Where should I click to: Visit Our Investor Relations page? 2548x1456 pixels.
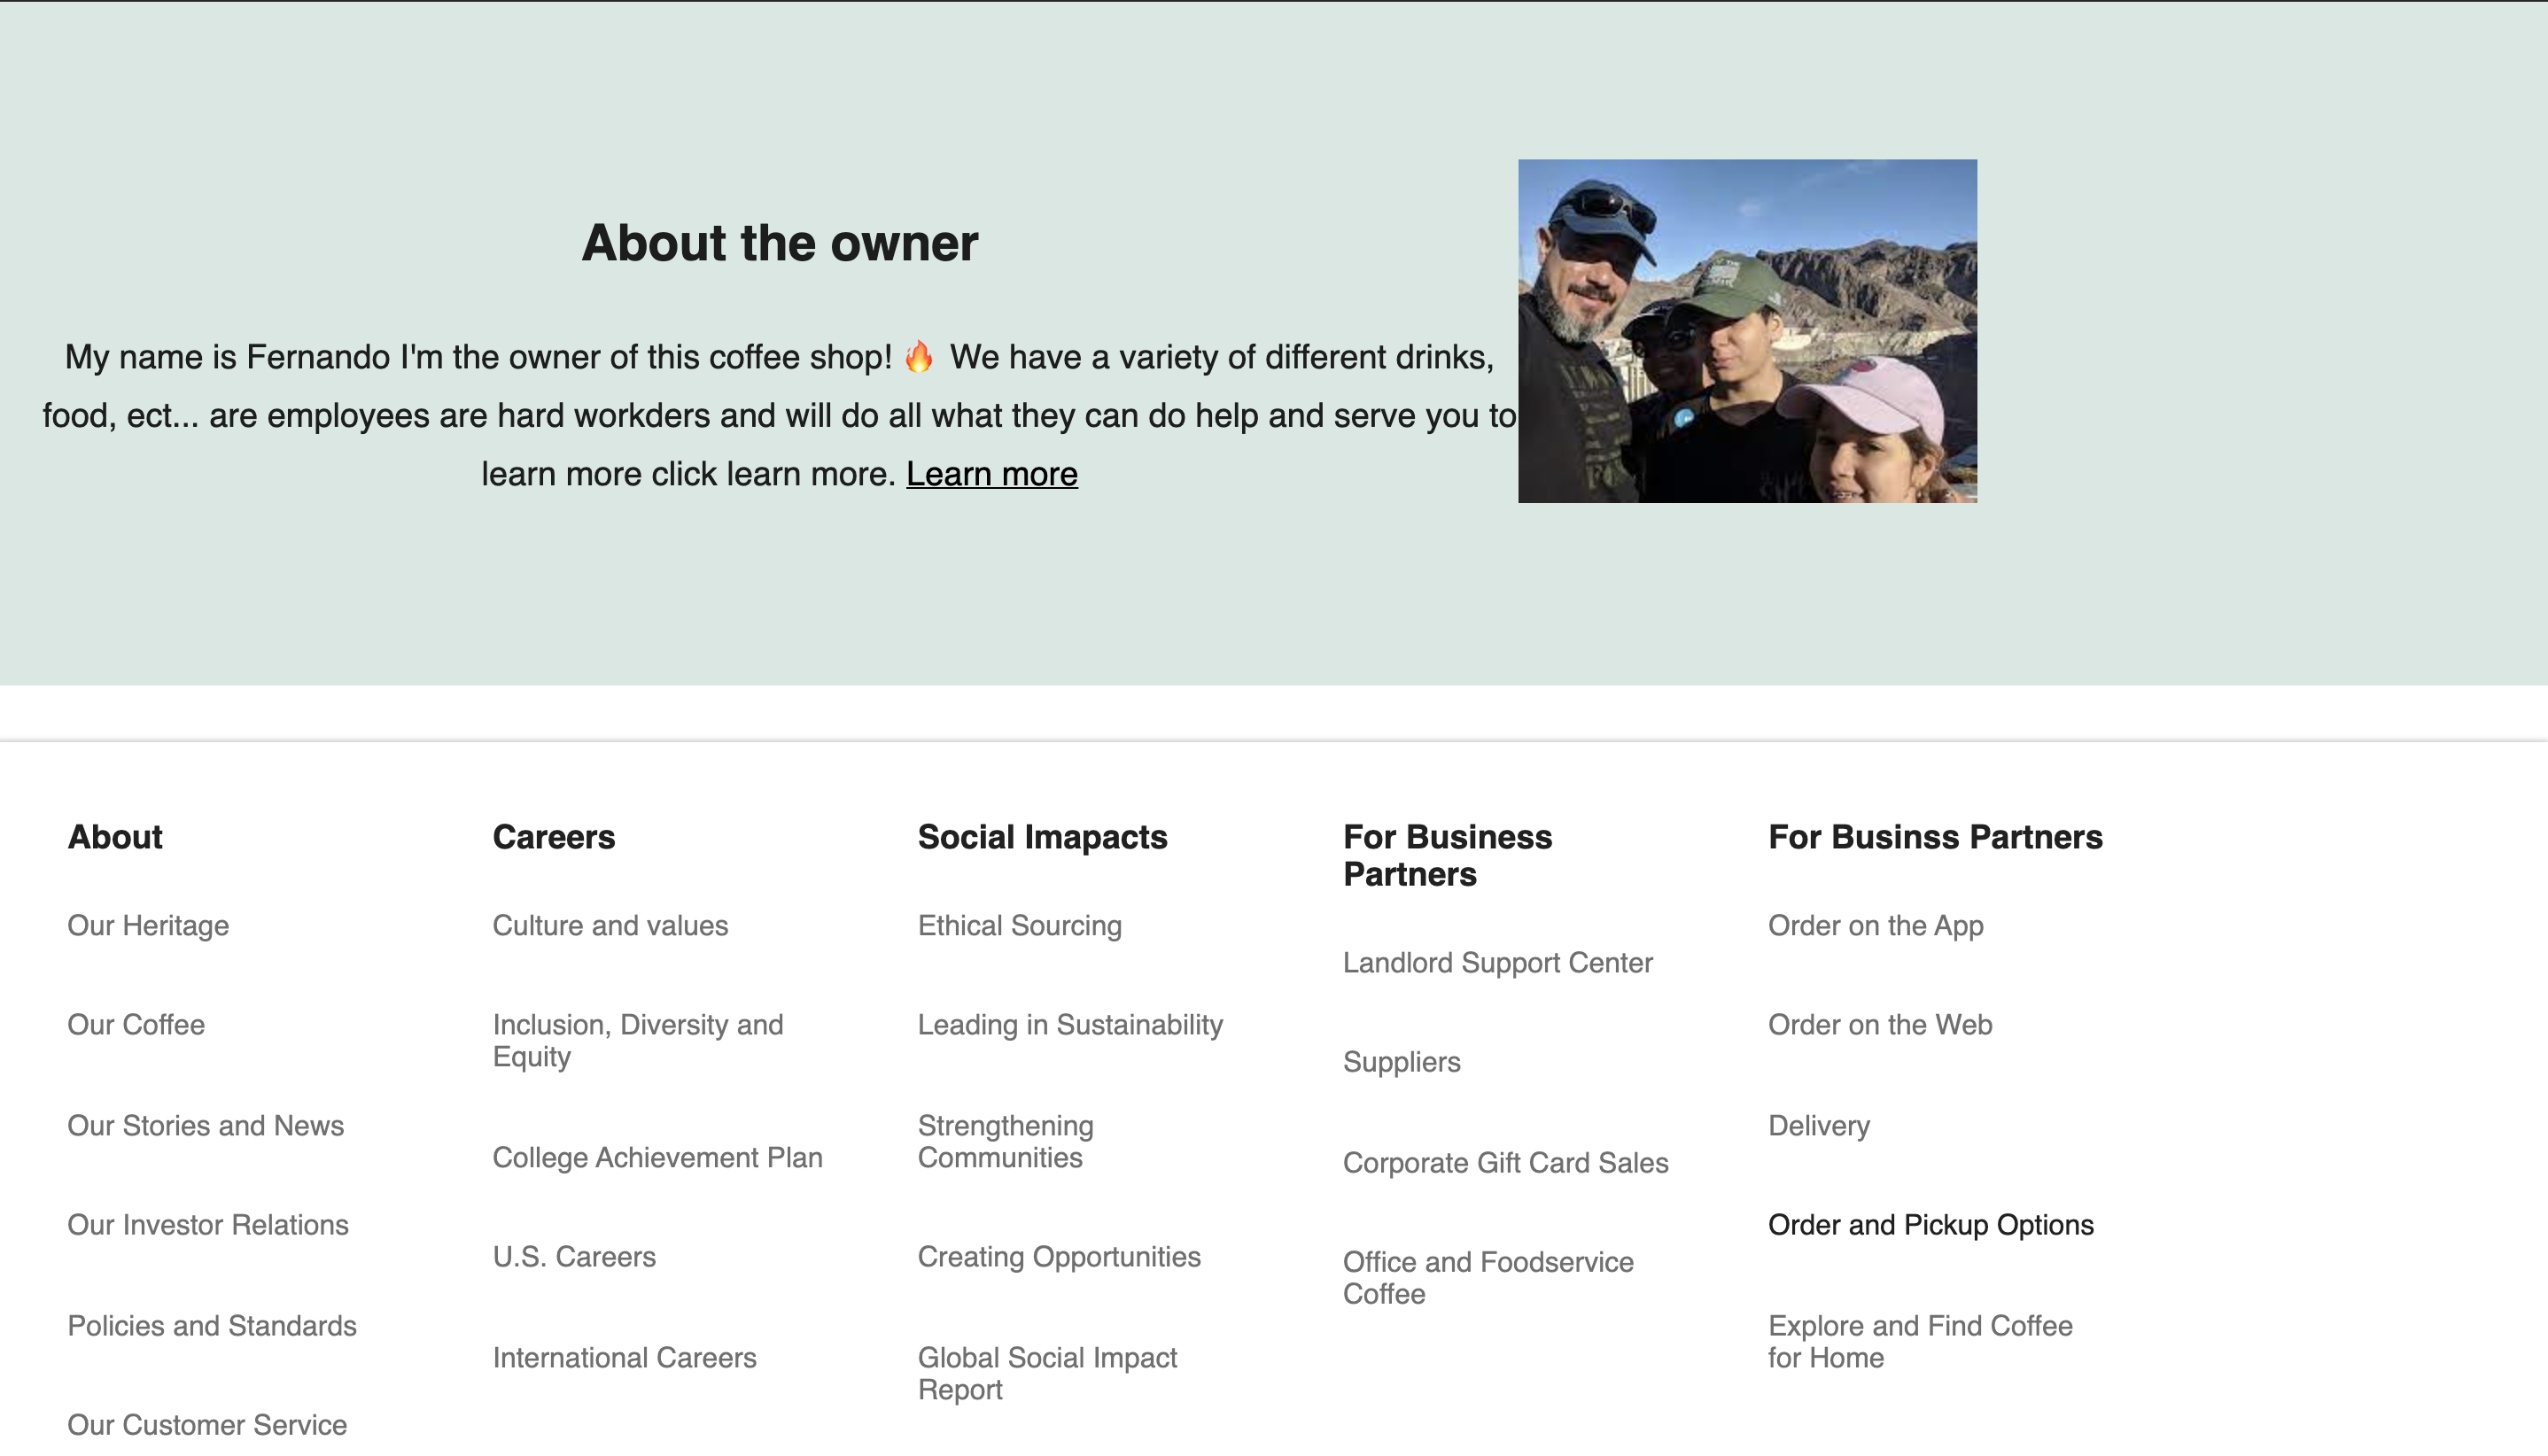[x=207, y=1225]
